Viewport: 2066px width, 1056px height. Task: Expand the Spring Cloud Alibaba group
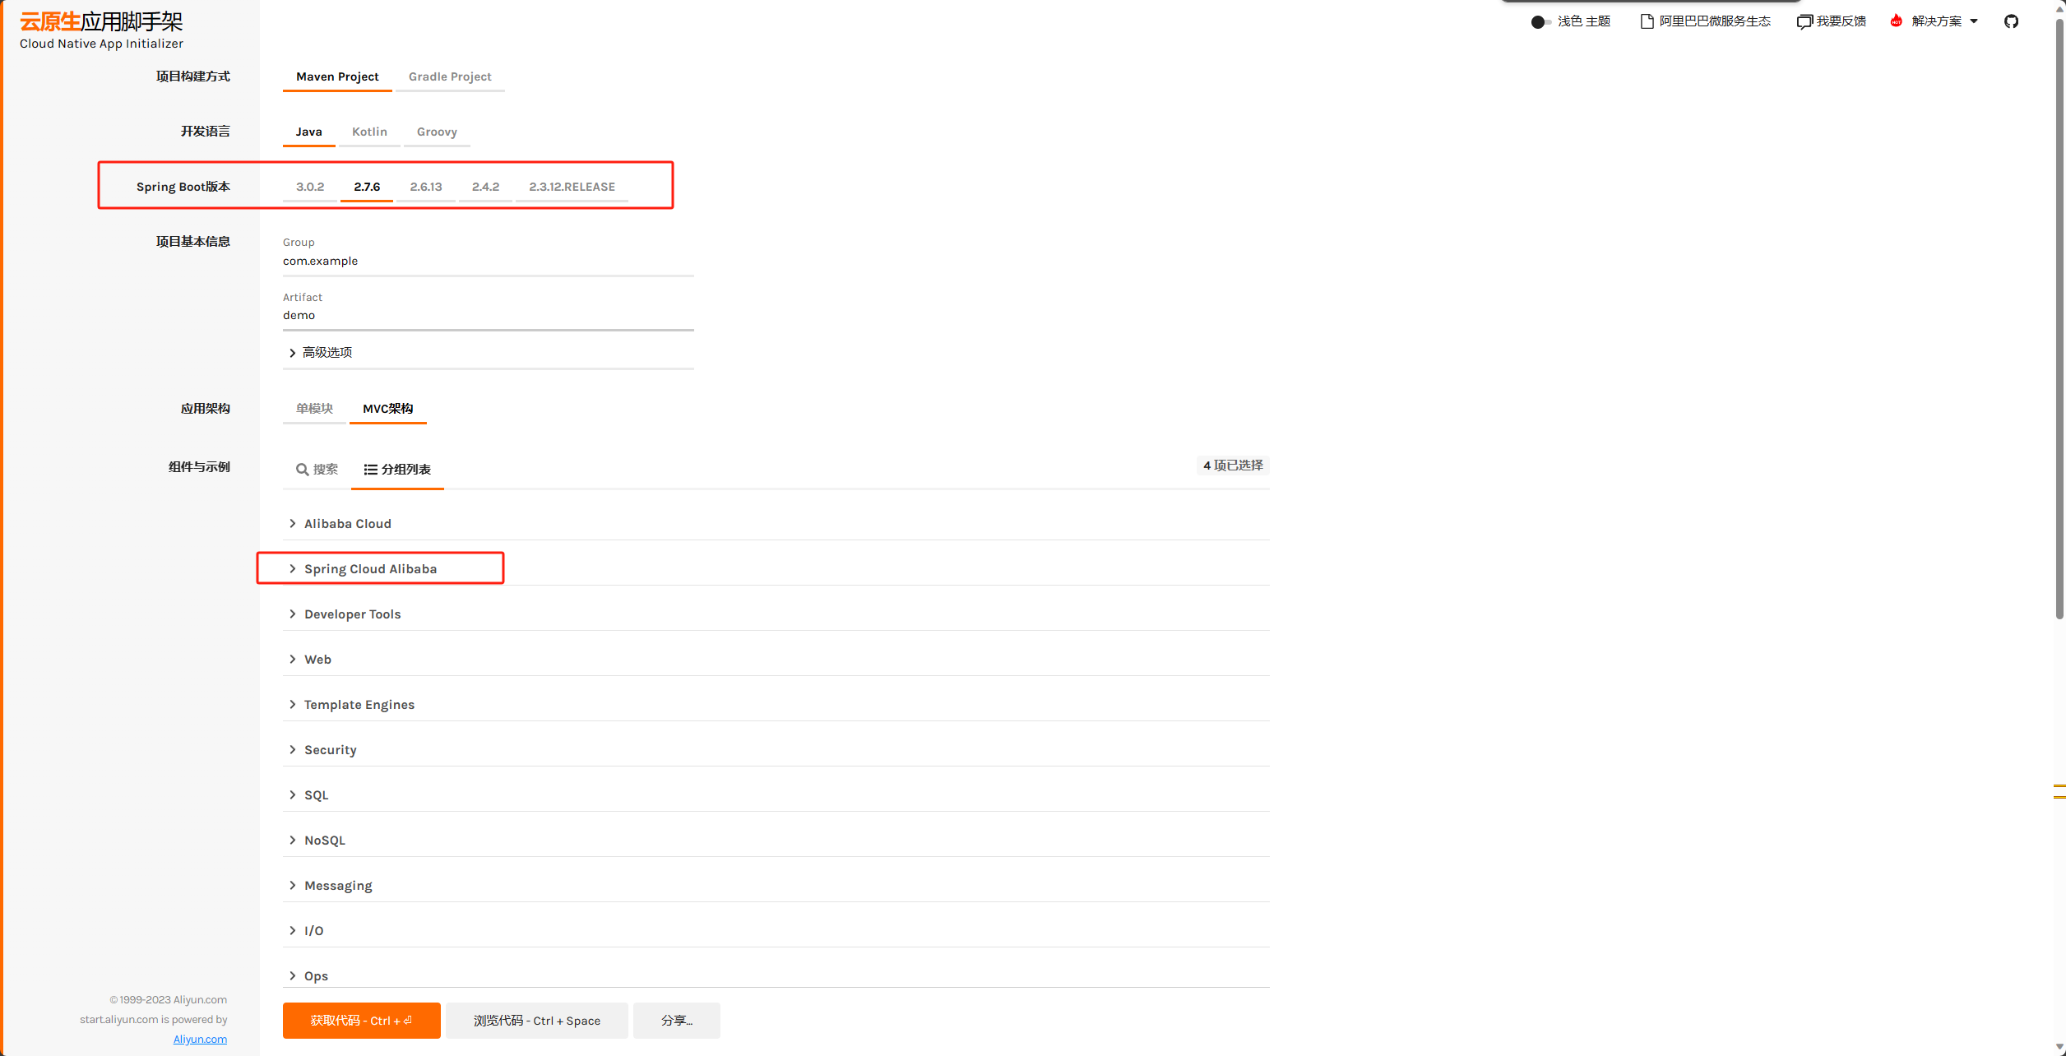(776, 568)
